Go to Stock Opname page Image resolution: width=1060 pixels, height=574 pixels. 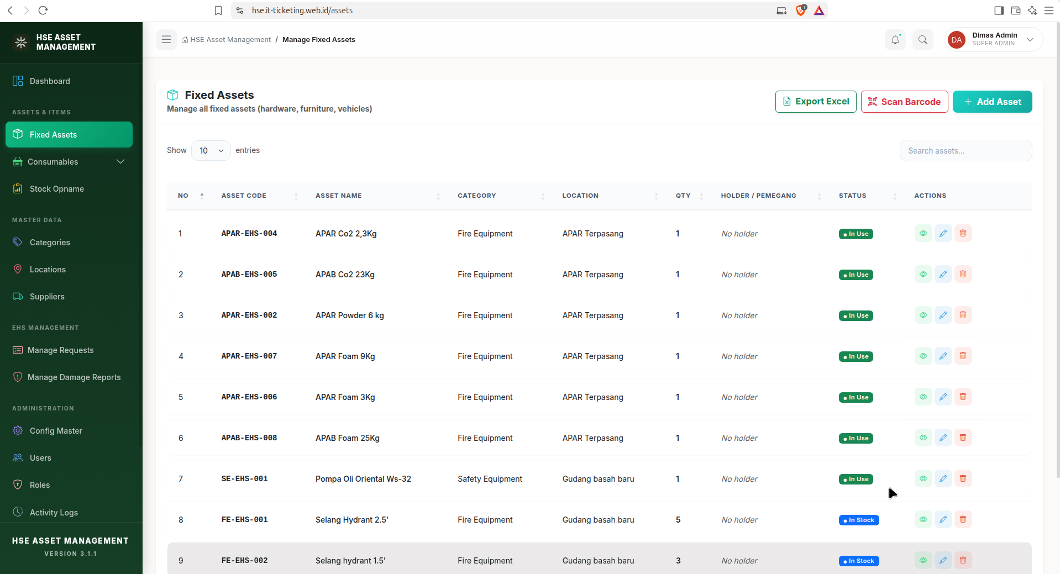click(69, 189)
